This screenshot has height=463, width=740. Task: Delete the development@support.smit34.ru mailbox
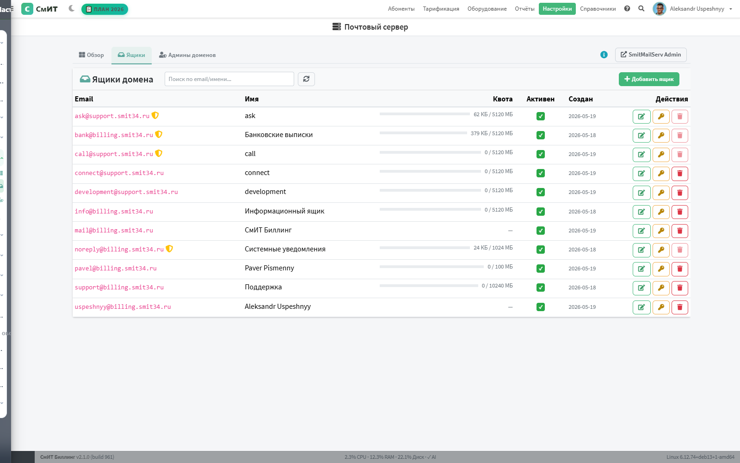[680, 193]
